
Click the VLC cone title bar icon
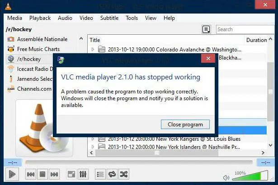pos(8,6)
